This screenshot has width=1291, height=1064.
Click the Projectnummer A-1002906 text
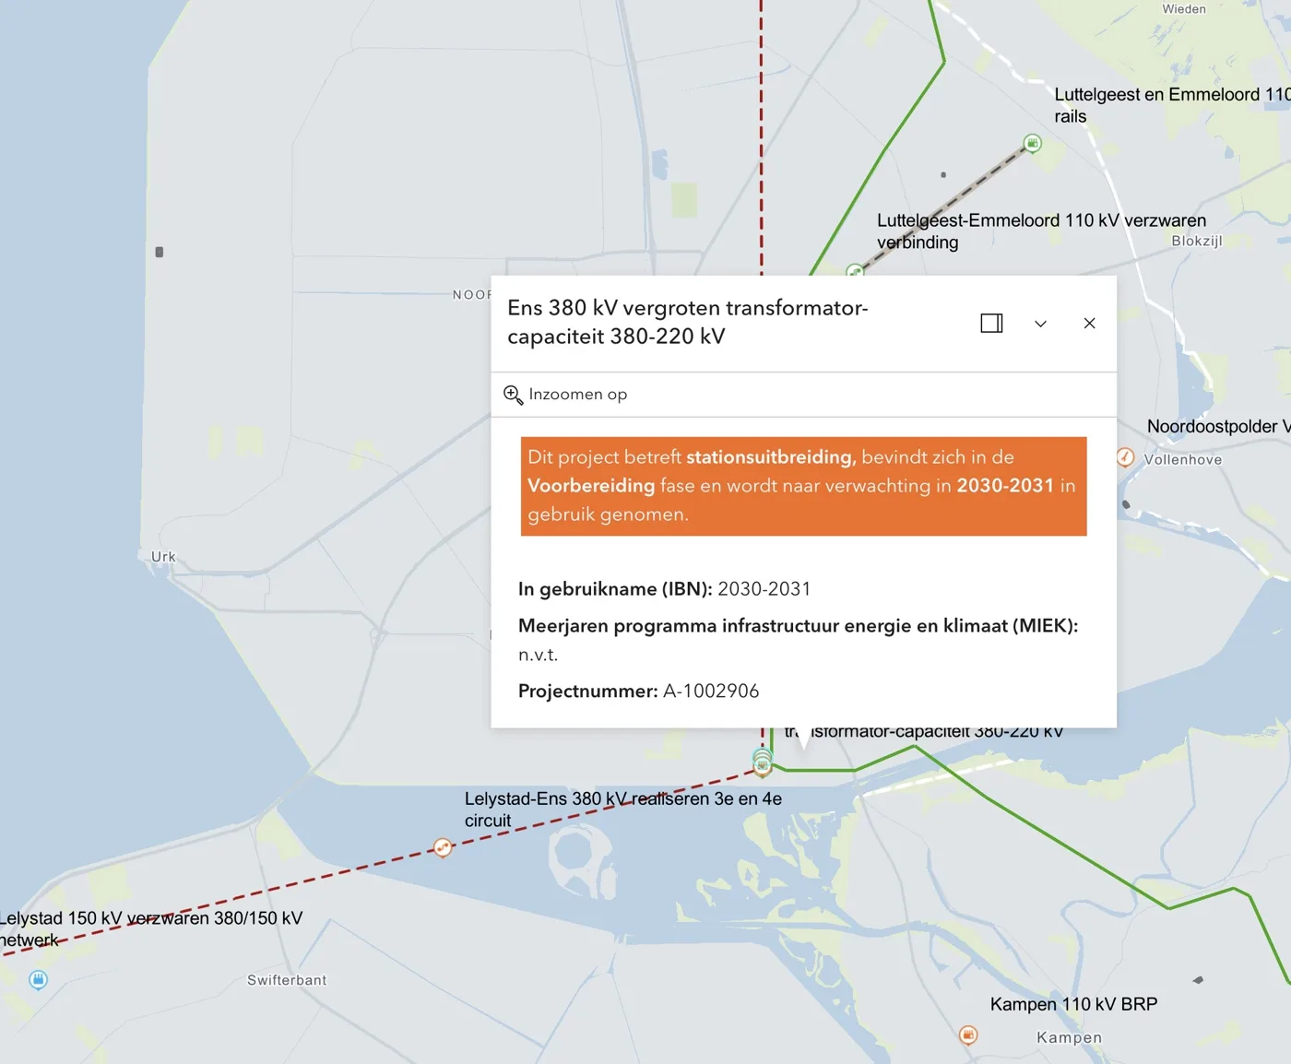tap(638, 691)
